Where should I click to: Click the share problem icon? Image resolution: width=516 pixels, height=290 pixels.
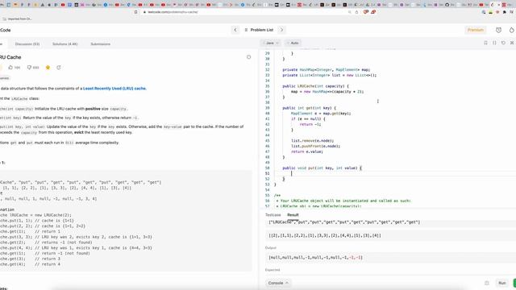[59, 68]
